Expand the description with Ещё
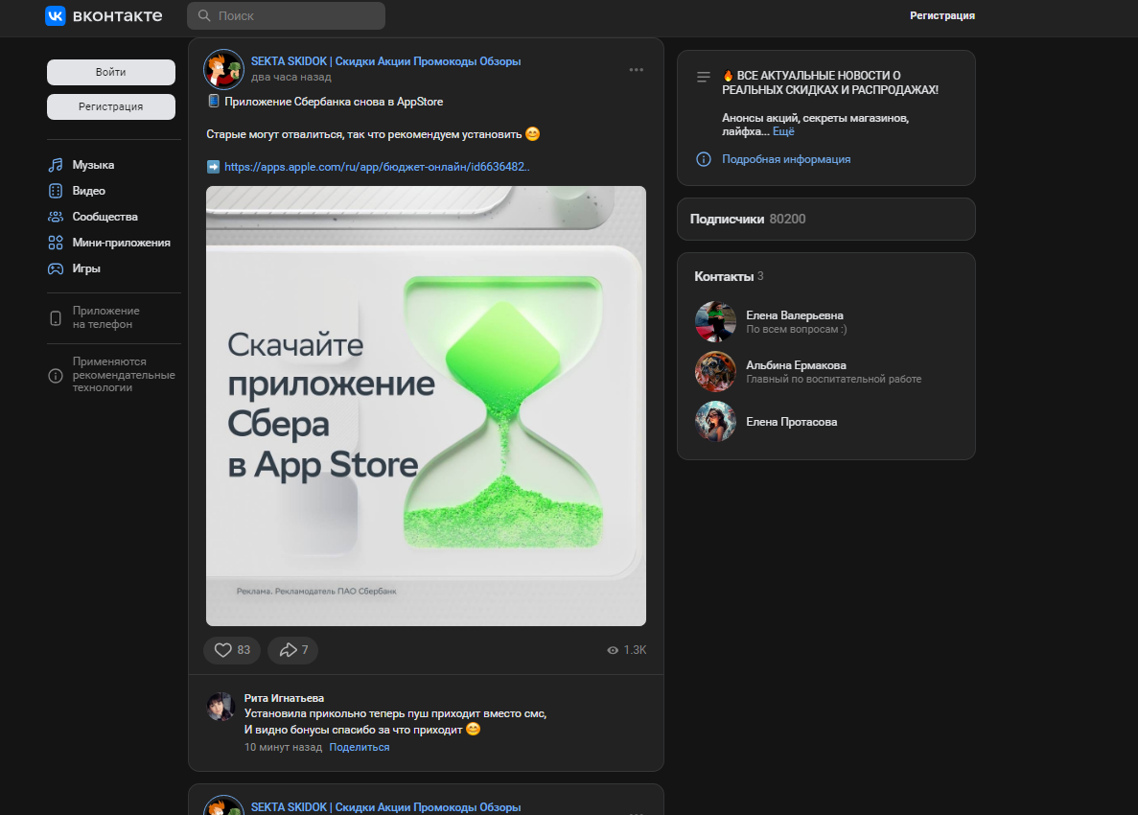Viewport: 1138px width, 815px height. pos(783,131)
